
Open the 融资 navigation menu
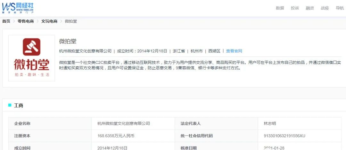(x=310, y=8)
